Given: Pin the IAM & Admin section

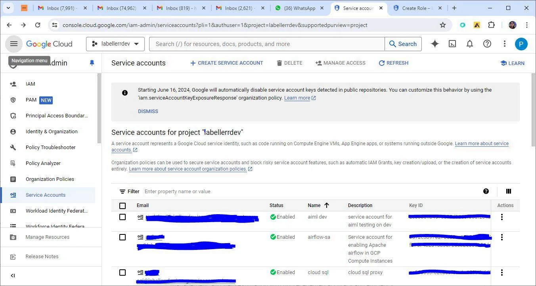Looking at the screenshot, I should [92, 63].
